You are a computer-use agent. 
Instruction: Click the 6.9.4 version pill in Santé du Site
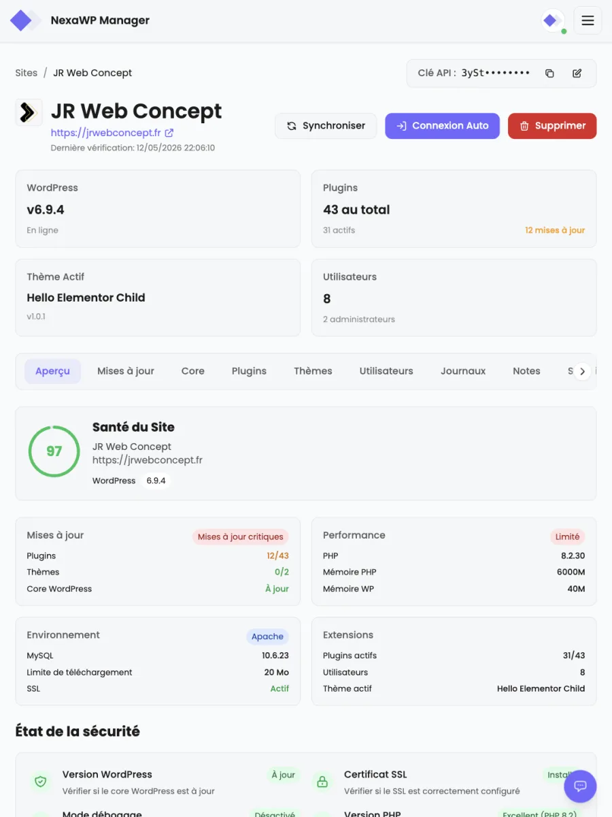click(156, 481)
